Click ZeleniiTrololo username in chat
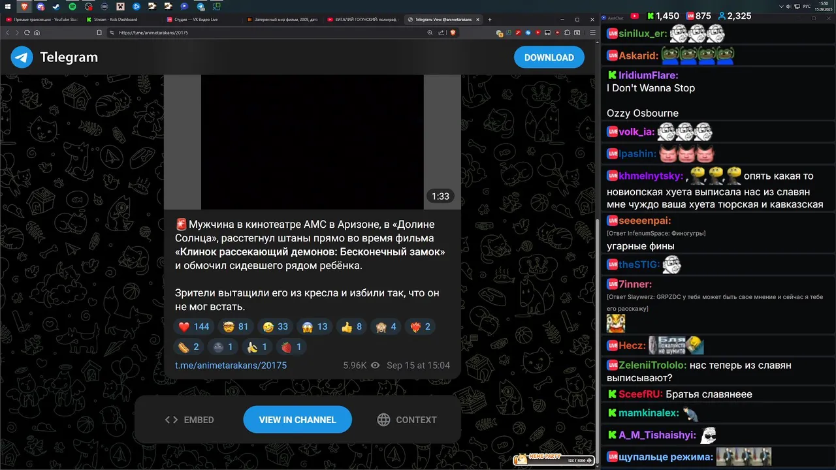This screenshot has width=836, height=470. point(653,366)
